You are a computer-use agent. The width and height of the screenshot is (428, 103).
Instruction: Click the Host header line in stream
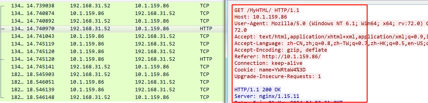(261, 17)
